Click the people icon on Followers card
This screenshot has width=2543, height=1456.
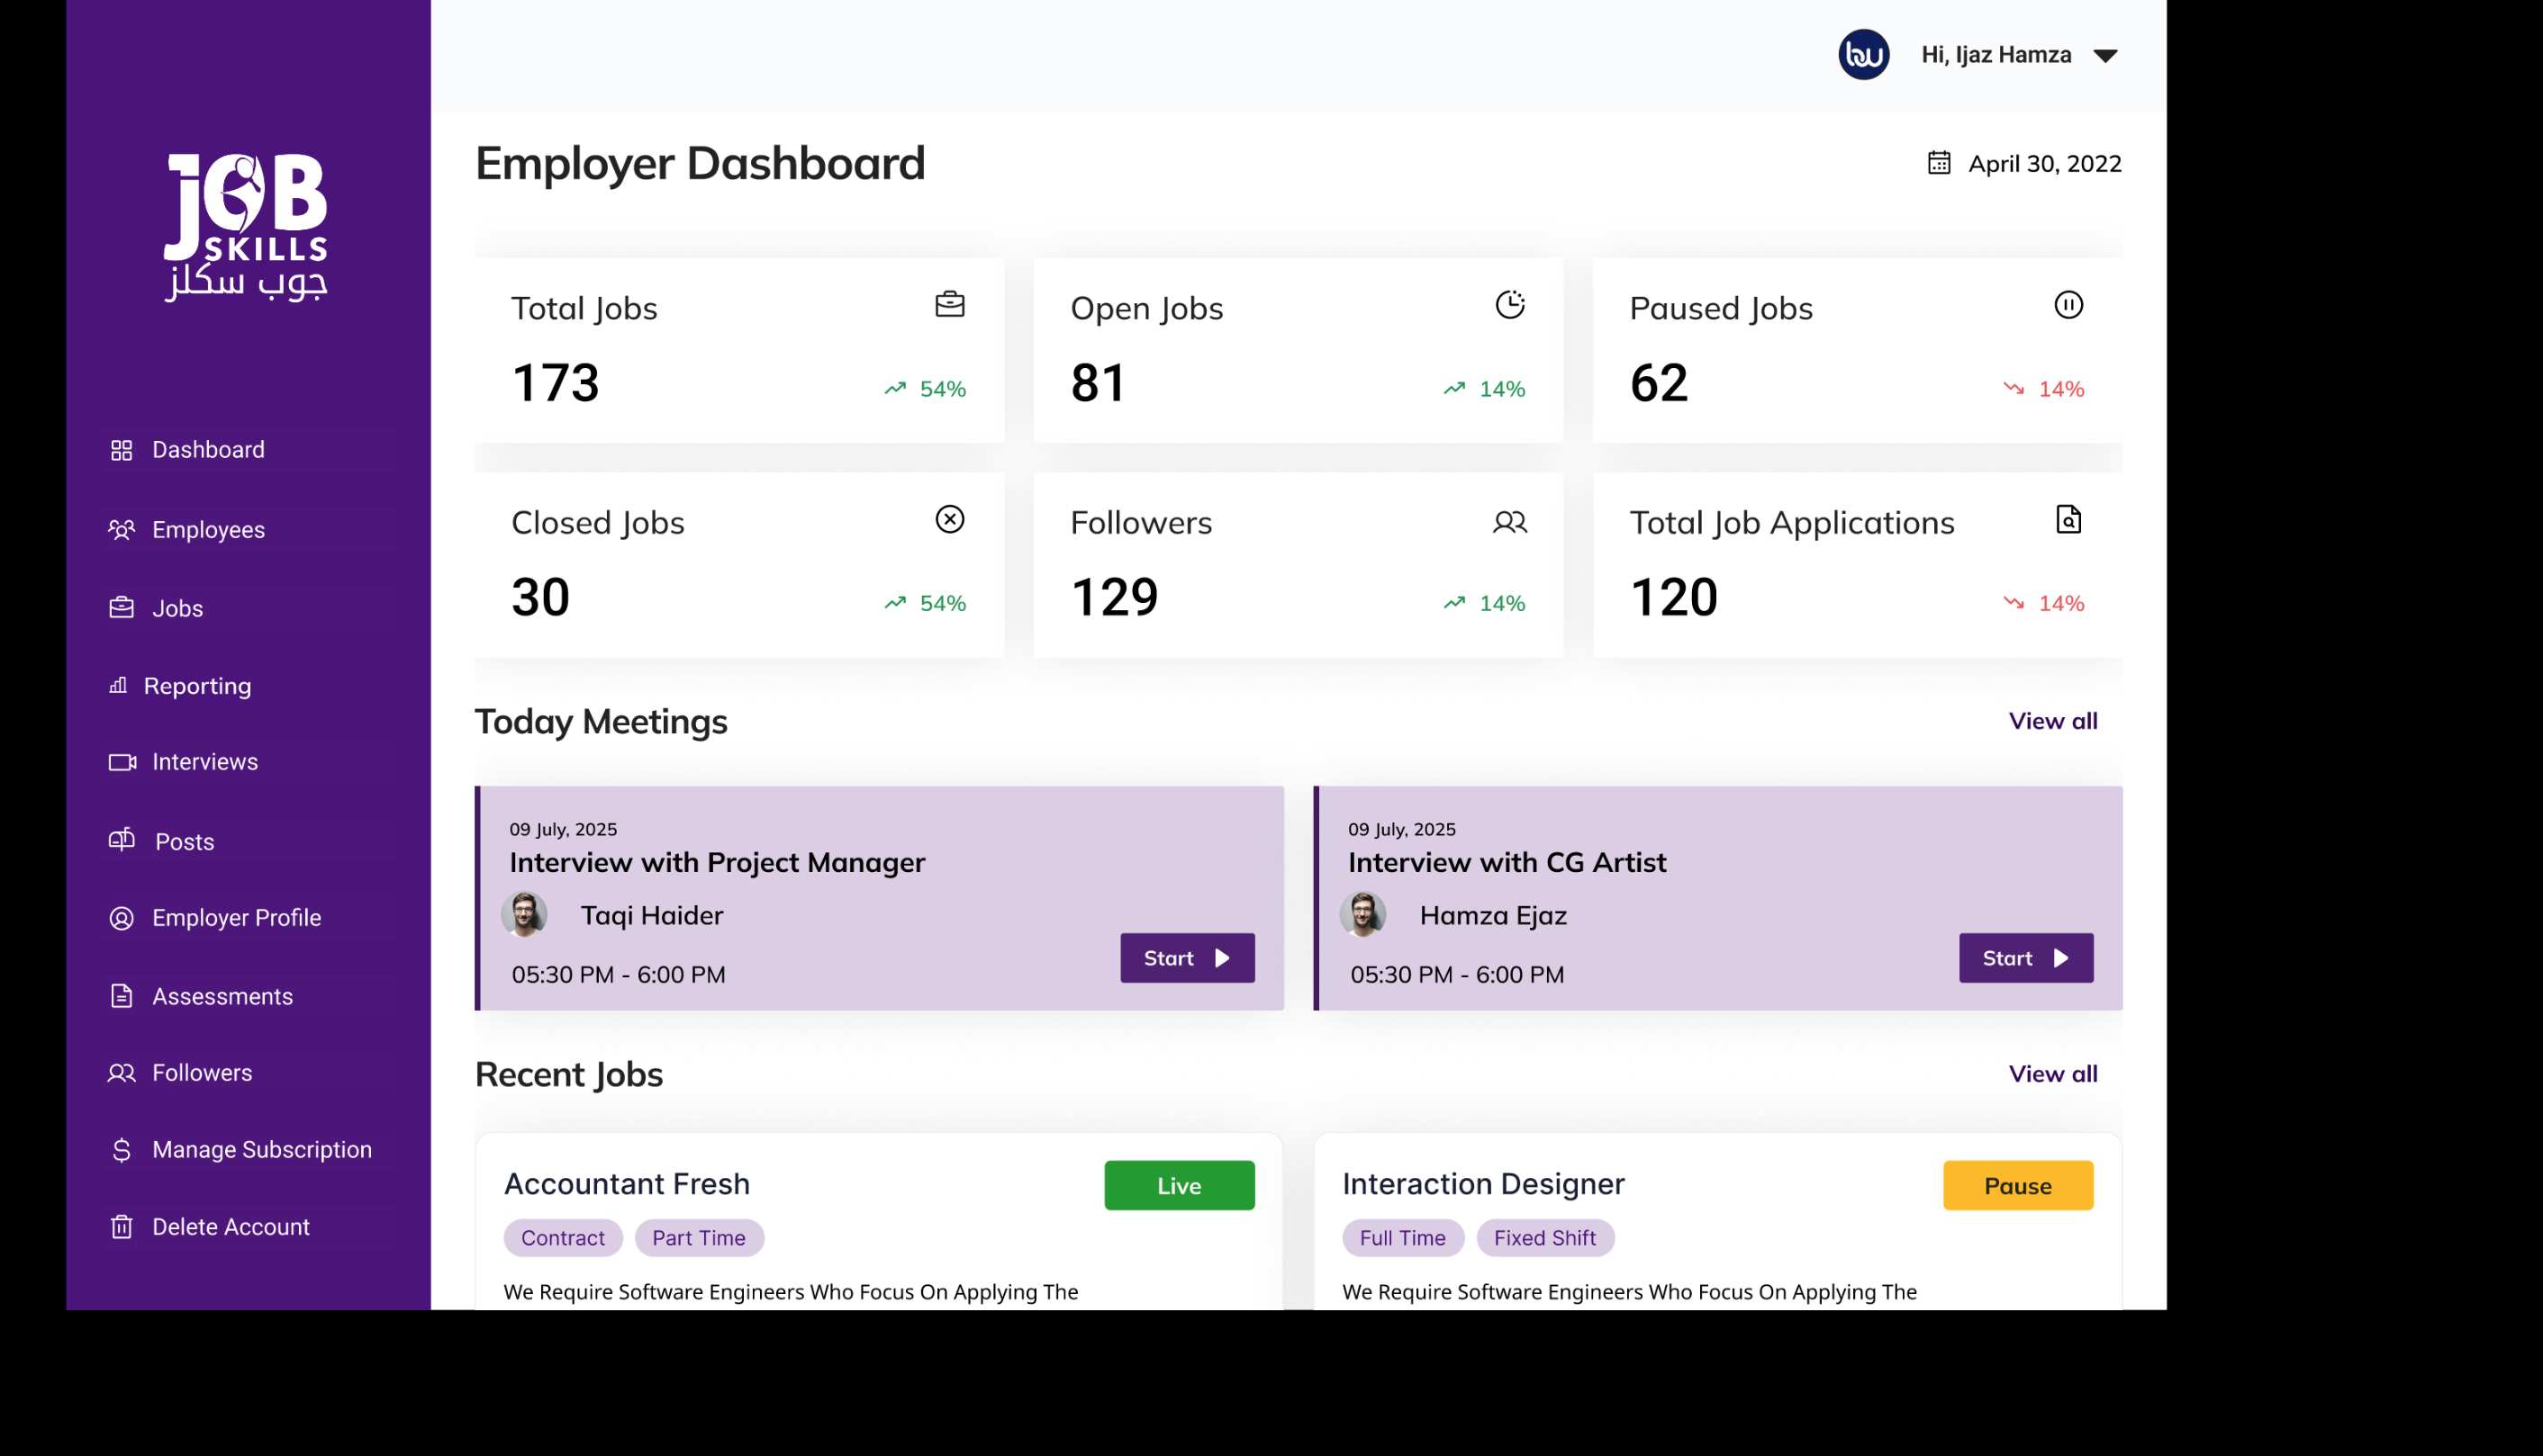coord(1509,521)
